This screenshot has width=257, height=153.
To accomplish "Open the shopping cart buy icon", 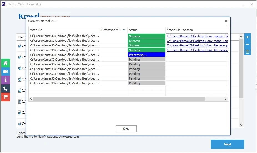I will click(x=5, y=97).
